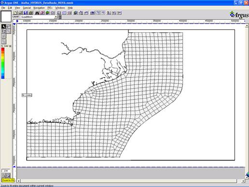Click the rainbow color scale bar
This screenshot has height=187, width=249.
pos(3,63)
